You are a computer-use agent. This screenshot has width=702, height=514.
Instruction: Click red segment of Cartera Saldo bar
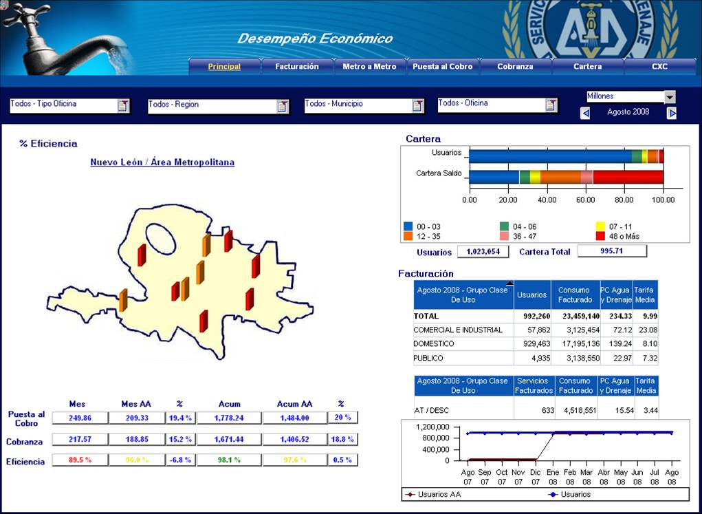click(x=628, y=177)
